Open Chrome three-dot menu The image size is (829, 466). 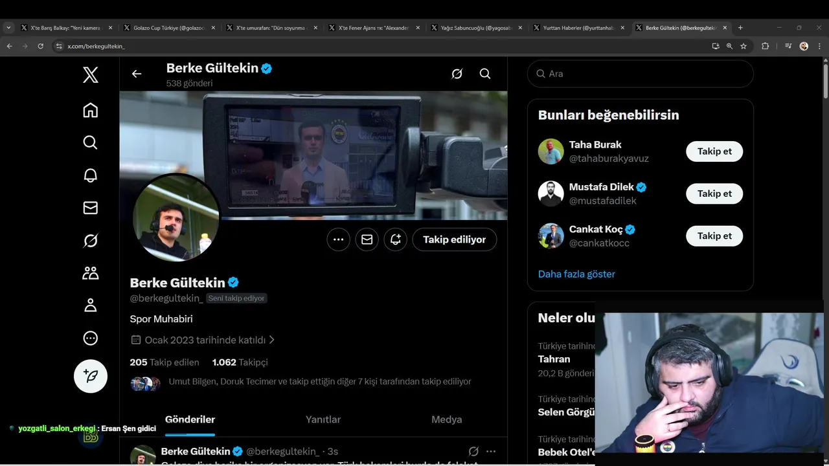pos(820,46)
